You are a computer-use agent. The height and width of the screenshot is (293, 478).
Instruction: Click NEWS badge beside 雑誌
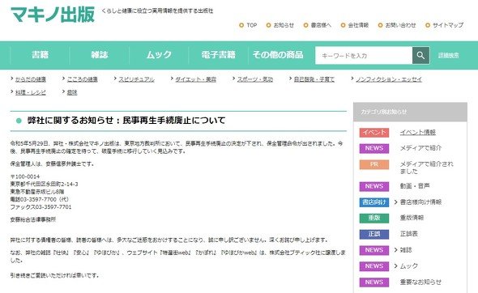pyautogui.click(x=374, y=250)
